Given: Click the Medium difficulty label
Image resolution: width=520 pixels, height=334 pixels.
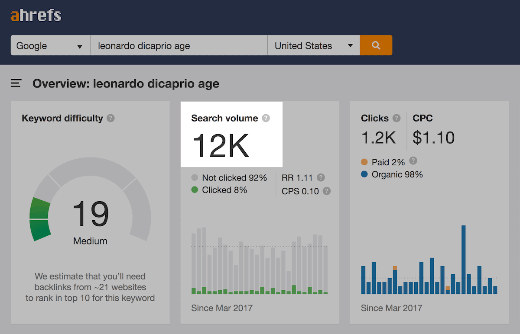Looking at the screenshot, I should tap(90, 241).
